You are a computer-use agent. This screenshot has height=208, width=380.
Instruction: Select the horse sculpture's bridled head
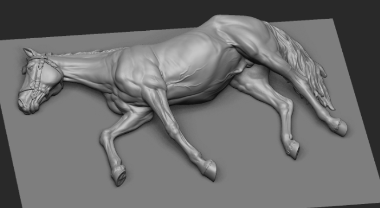click(40, 81)
